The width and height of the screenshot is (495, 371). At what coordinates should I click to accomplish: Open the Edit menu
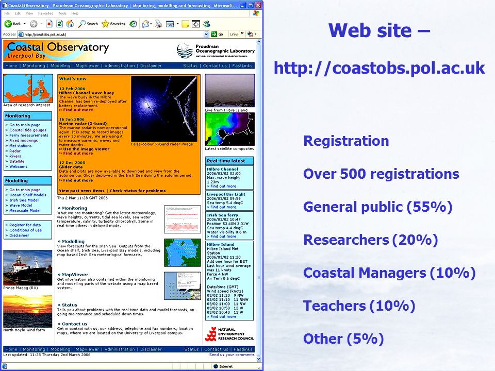tap(18, 13)
